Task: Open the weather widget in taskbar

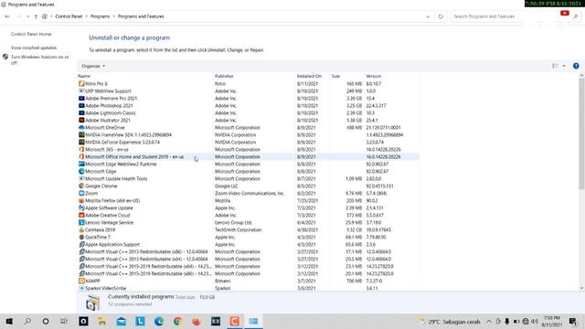Action: click(x=449, y=321)
